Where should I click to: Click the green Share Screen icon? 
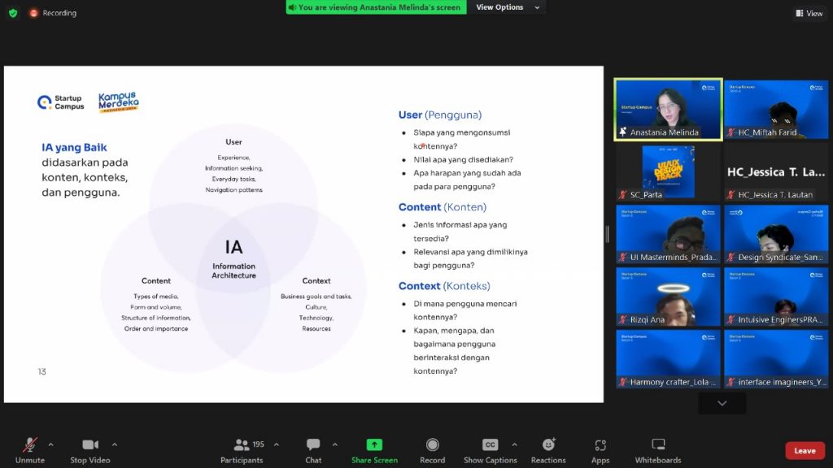click(374, 444)
